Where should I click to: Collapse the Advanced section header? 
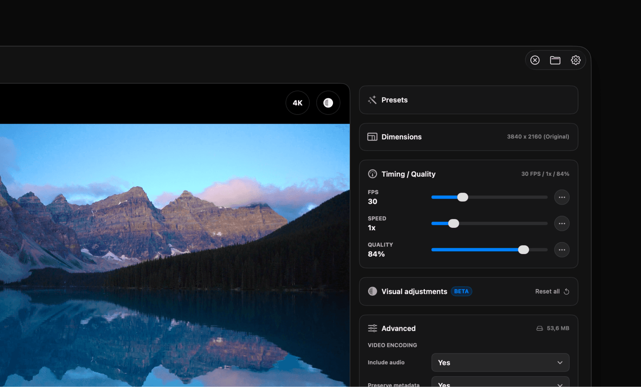tap(469, 328)
